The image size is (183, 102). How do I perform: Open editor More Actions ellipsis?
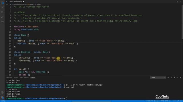click(x=180, y=2)
